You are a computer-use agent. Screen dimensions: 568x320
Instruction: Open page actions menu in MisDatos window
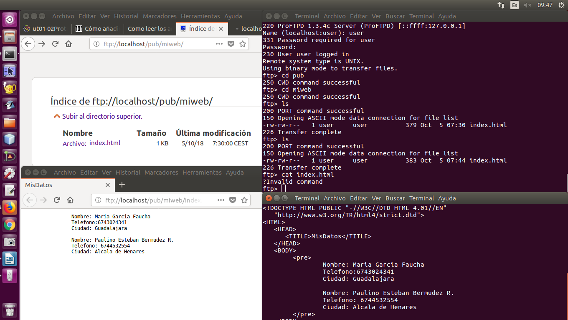[221, 200]
